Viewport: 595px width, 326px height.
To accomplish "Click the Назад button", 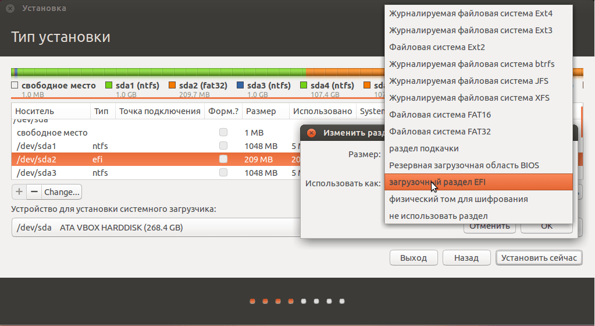I will pos(466,257).
